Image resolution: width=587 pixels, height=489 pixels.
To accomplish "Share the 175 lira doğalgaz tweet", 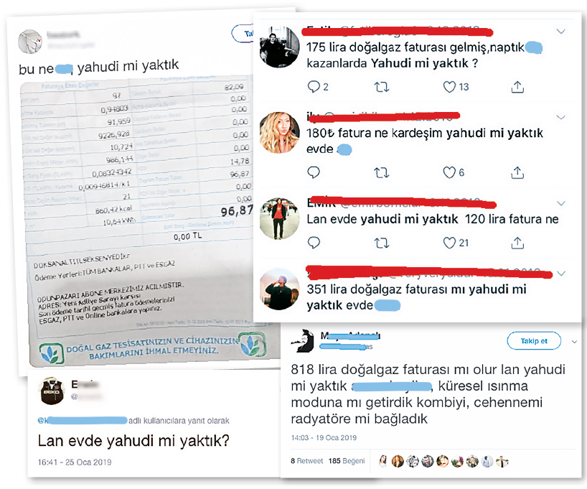I will tap(517, 87).
